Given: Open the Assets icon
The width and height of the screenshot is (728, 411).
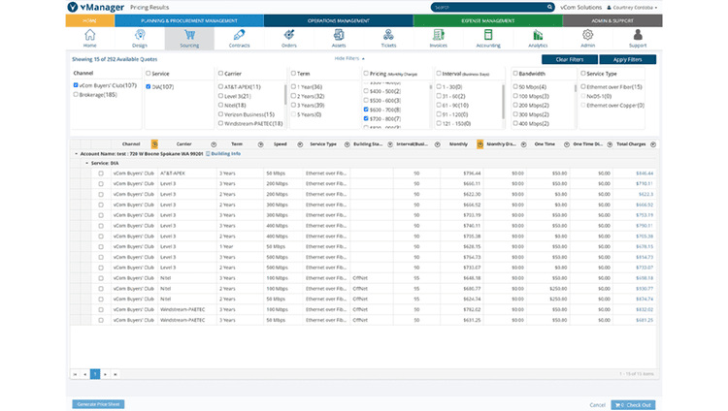Looking at the screenshot, I should pyautogui.click(x=339, y=35).
